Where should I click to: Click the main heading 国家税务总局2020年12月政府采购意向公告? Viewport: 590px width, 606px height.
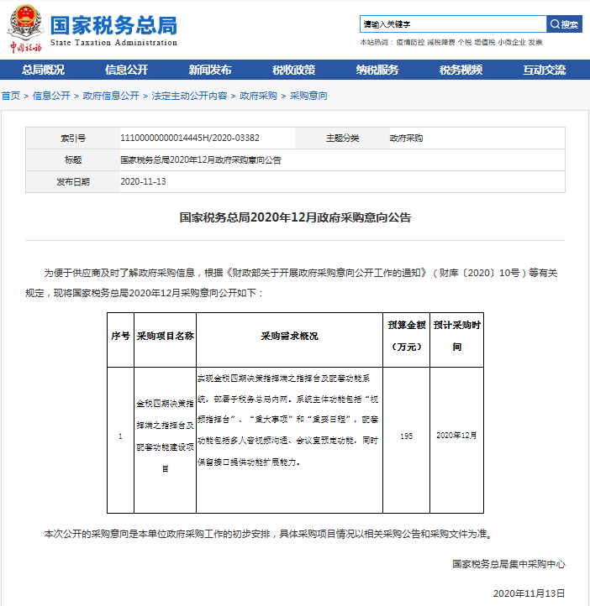[x=295, y=217]
